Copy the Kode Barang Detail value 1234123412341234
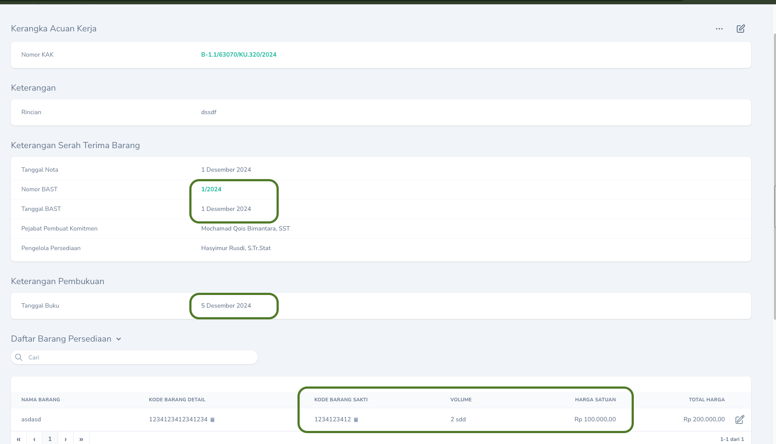This screenshot has height=444, width=776. point(212,420)
